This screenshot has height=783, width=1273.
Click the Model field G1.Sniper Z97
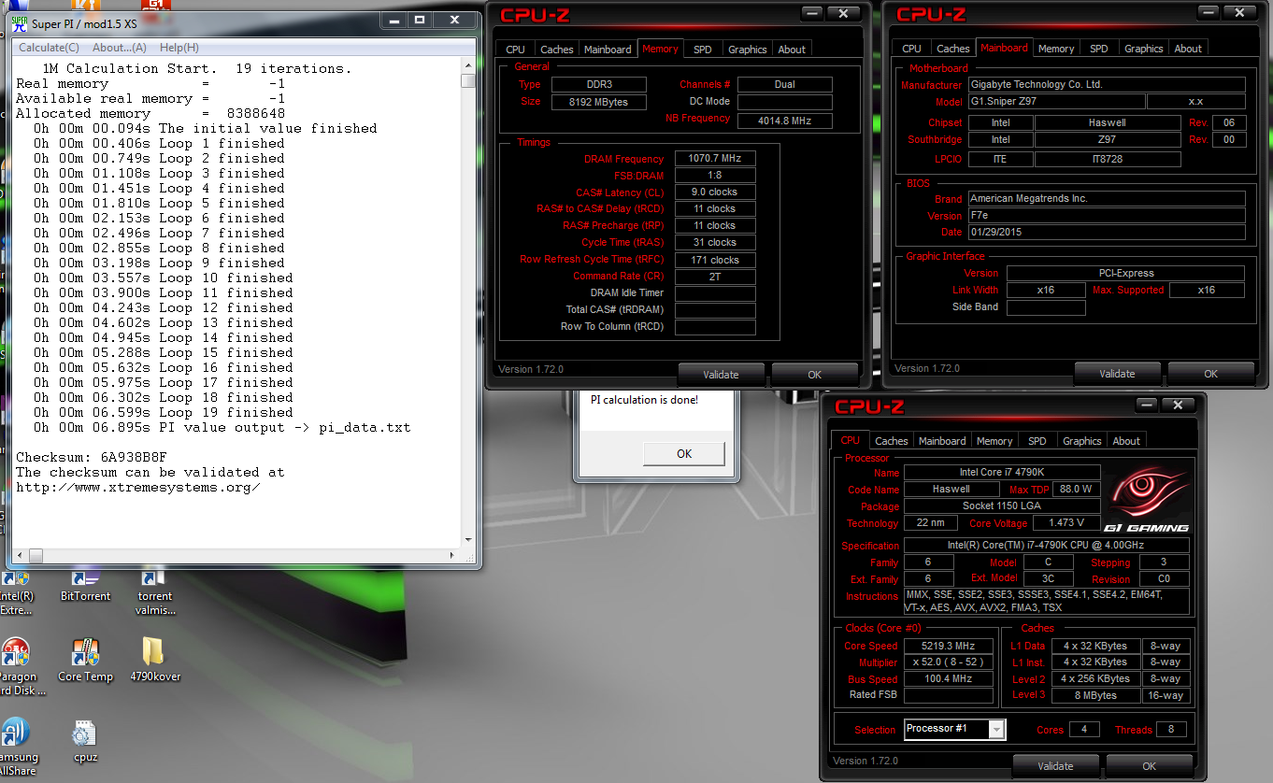click(1056, 102)
